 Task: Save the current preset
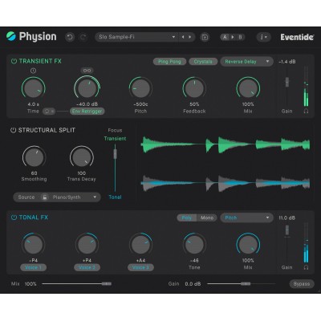click(x=205, y=37)
